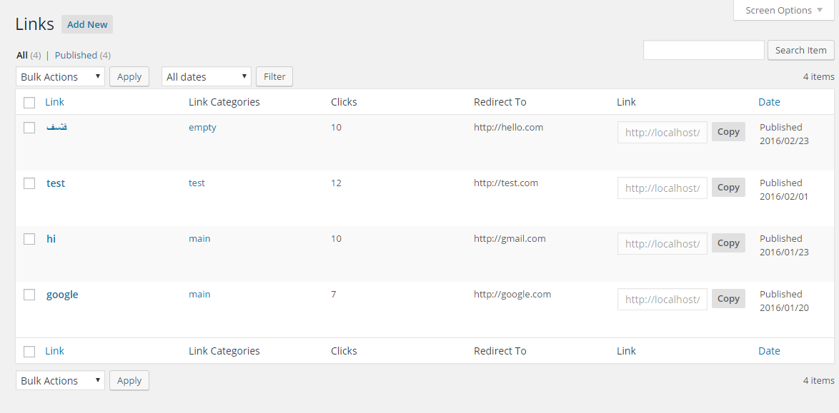Open the All dates filter dropdown
Image resolution: width=839 pixels, height=413 pixels.
pyautogui.click(x=206, y=76)
